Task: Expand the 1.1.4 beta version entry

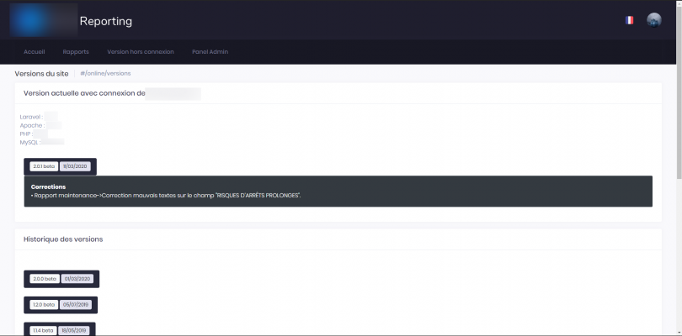Action: (42, 330)
